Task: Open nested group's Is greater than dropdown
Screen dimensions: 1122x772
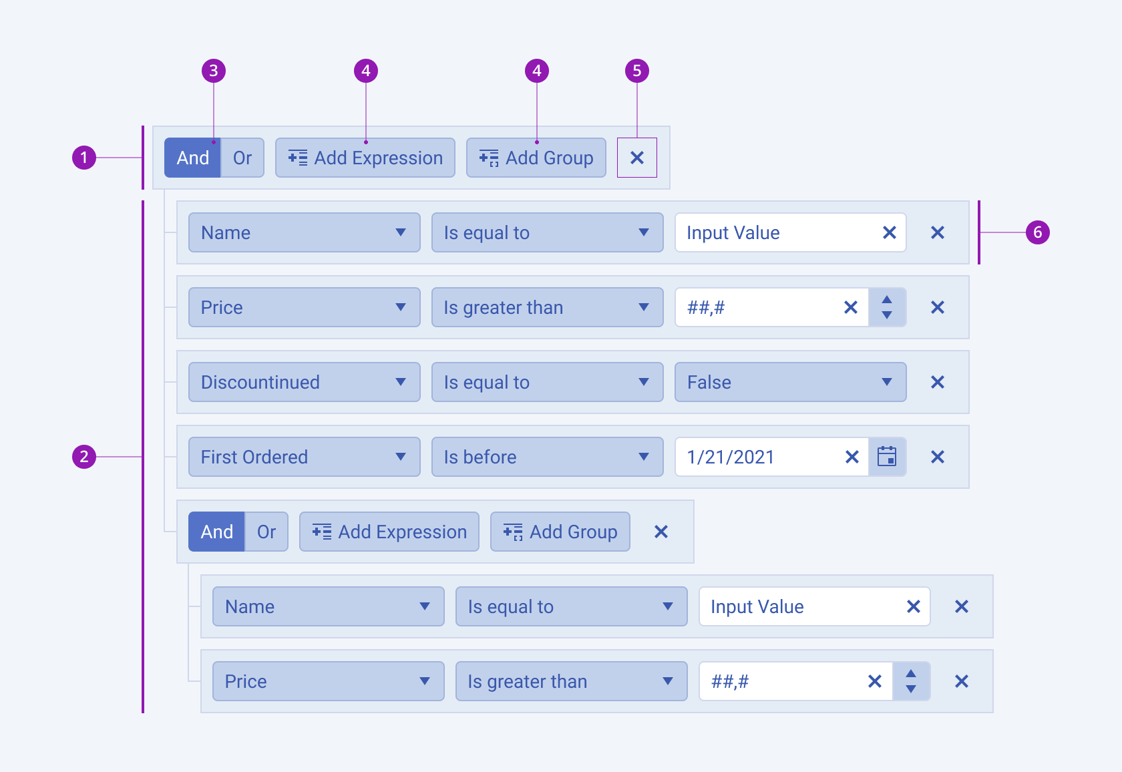Action: click(572, 681)
